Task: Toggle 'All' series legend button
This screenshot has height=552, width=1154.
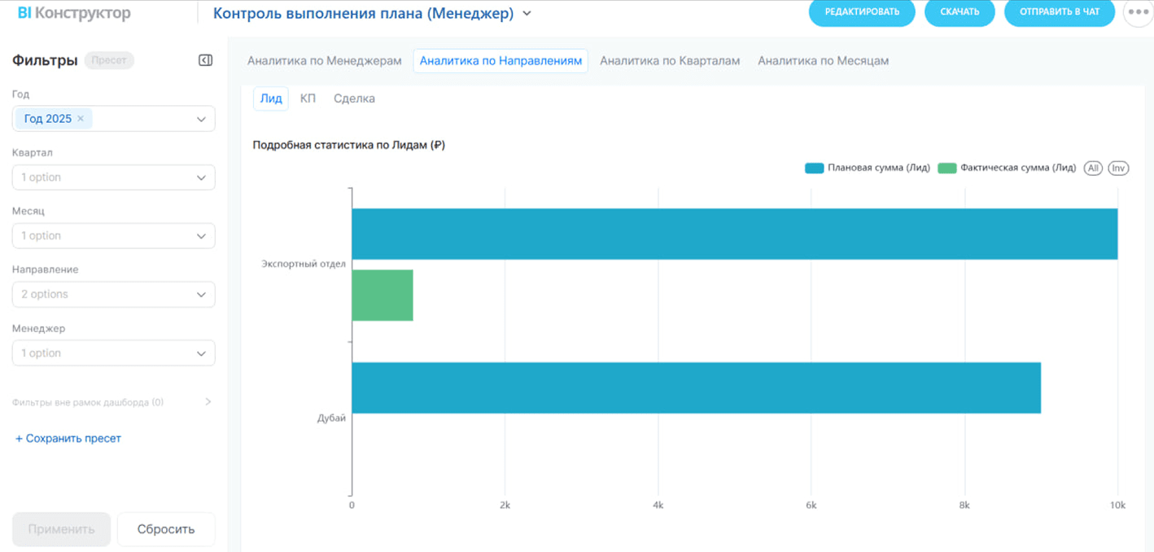Action: (x=1092, y=168)
